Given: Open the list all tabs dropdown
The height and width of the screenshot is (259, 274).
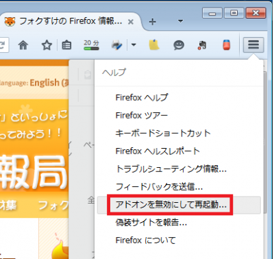Looking at the screenshot, I should [x=180, y=21].
